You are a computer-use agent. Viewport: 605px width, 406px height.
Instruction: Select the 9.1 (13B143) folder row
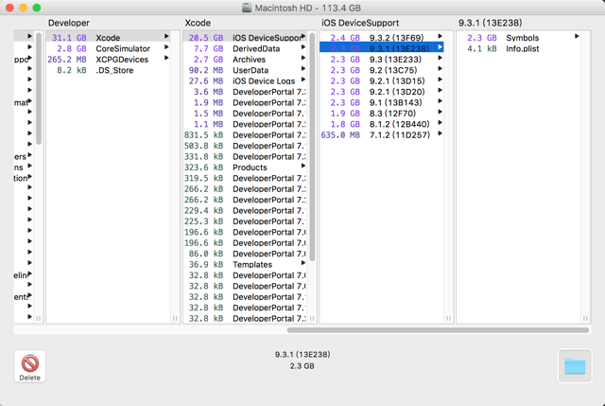(x=382, y=102)
